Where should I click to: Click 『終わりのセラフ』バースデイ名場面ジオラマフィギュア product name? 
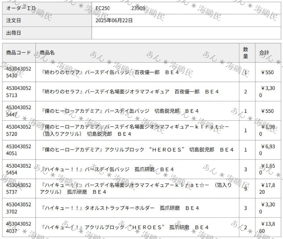click(130, 92)
